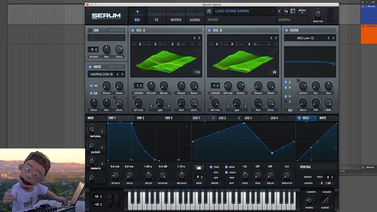Image resolution: width=377 pixels, height=212 pixels.
Task: Open the preset browser icon
Action: click(292, 11)
